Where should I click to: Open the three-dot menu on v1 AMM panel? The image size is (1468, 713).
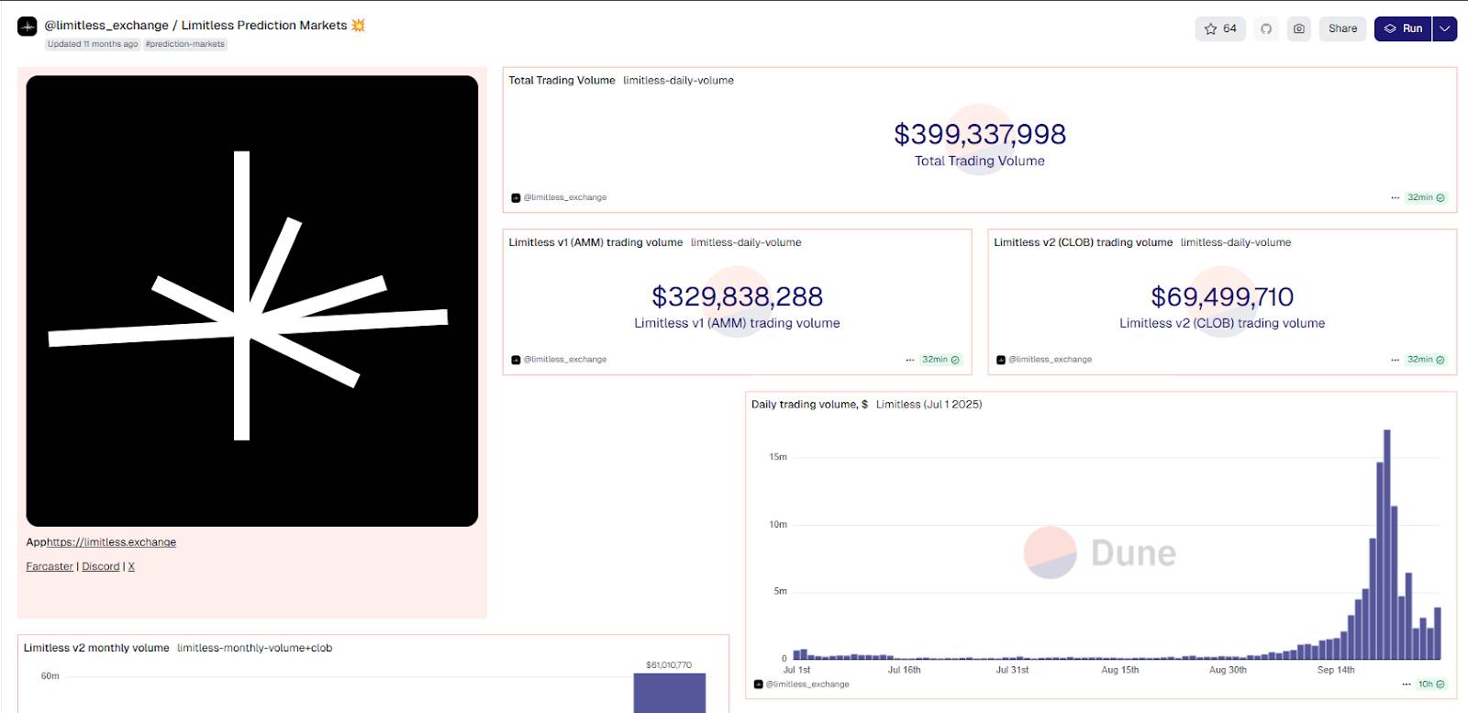[x=910, y=360]
